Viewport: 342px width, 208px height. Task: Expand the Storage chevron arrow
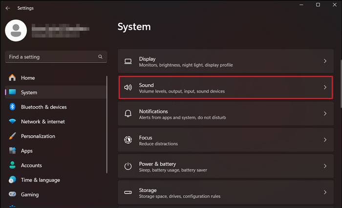point(325,192)
